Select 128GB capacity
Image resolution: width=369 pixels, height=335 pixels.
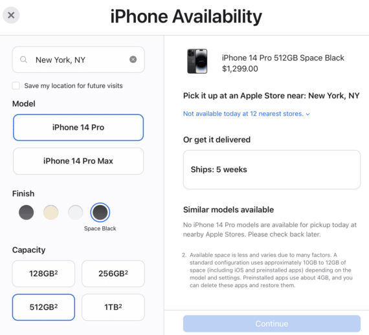click(x=43, y=274)
